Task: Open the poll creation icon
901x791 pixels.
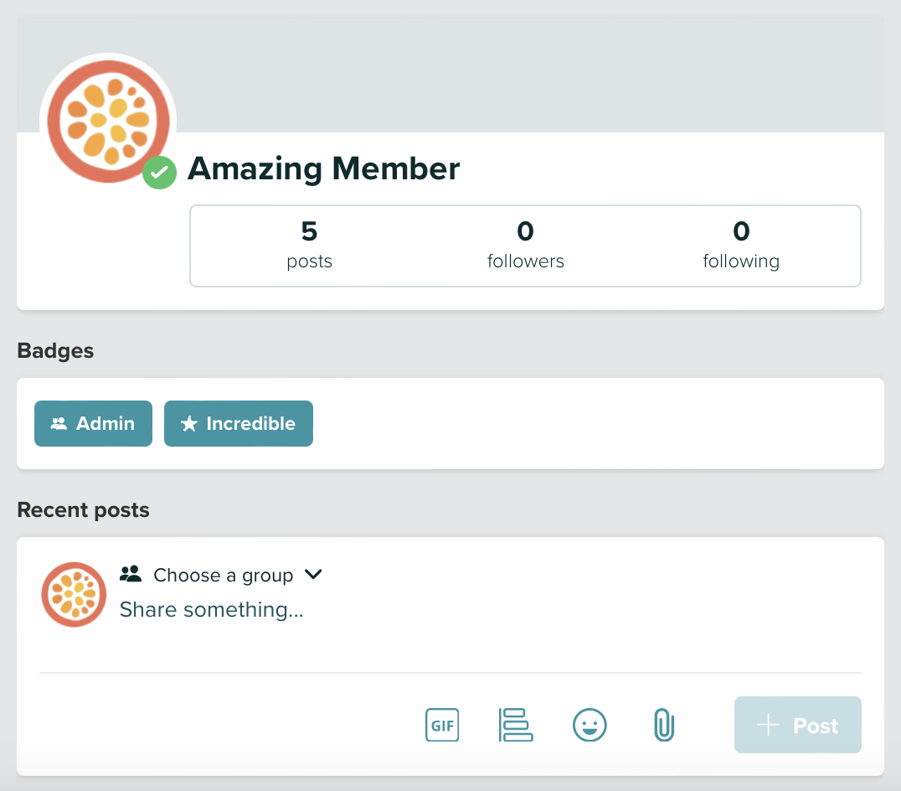Action: click(516, 725)
